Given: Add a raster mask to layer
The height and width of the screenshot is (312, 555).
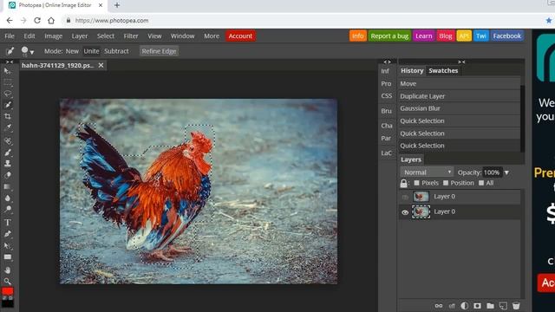Looking at the screenshot, I should pyautogui.click(x=477, y=306).
